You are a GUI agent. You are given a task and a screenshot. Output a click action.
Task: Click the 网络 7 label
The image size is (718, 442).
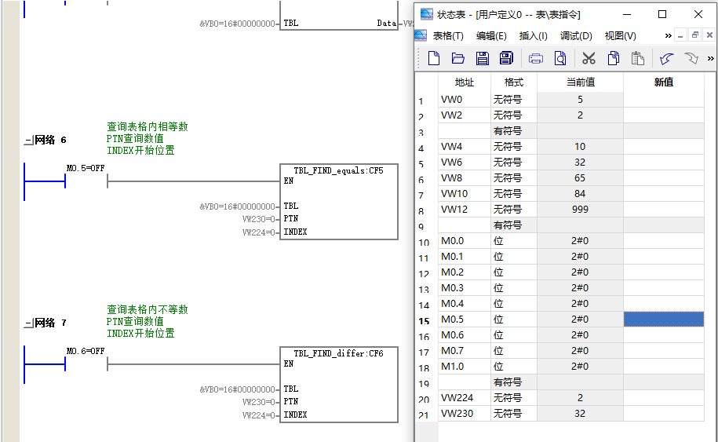click(50, 323)
